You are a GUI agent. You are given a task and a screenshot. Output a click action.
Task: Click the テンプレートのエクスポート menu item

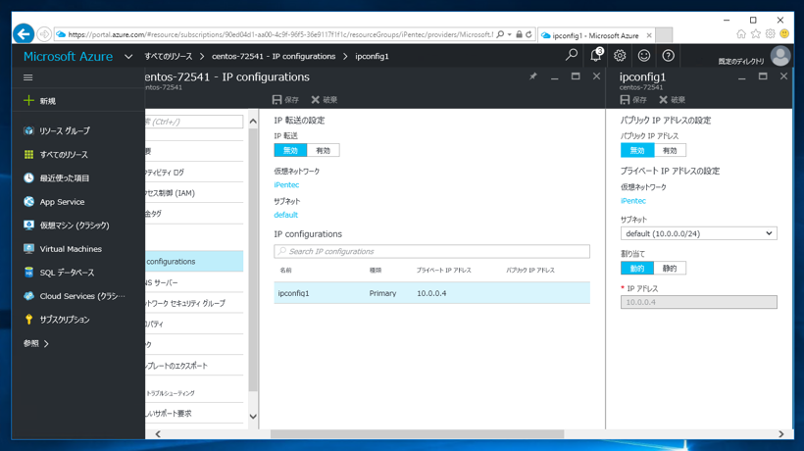coord(194,366)
